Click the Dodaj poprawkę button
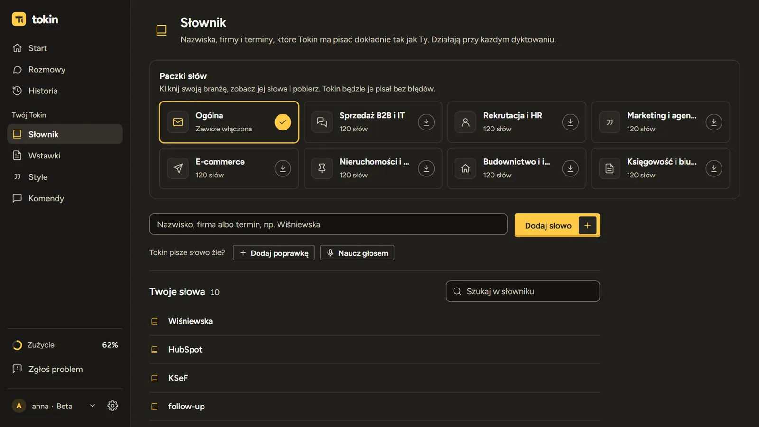Screen dimensions: 759x427 coord(274,253)
